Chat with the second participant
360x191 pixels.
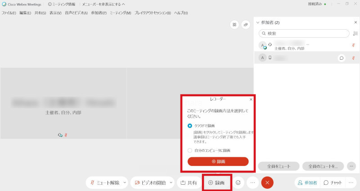pyautogui.click(x=342, y=58)
